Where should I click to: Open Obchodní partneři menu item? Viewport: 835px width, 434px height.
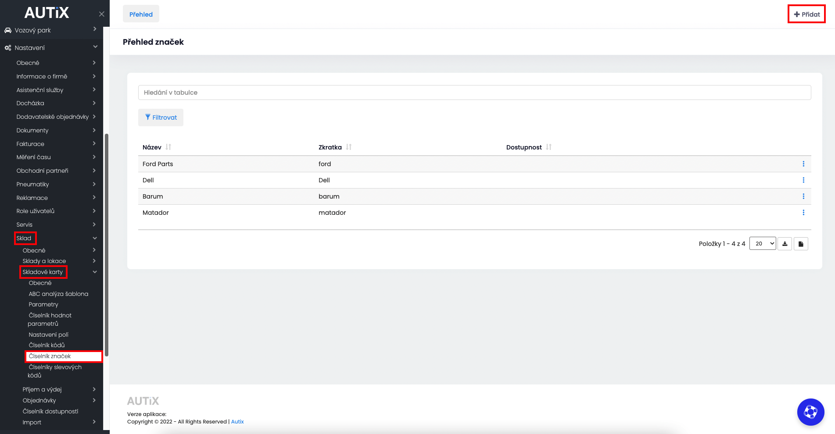click(x=43, y=171)
